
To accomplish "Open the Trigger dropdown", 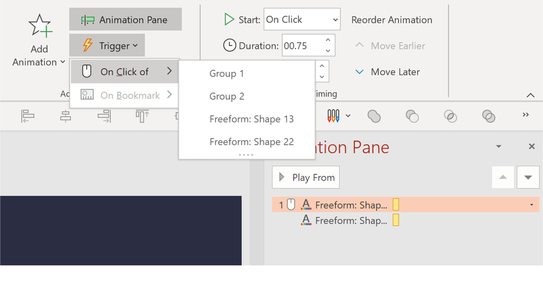I will pyautogui.click(x=107, y=45).
